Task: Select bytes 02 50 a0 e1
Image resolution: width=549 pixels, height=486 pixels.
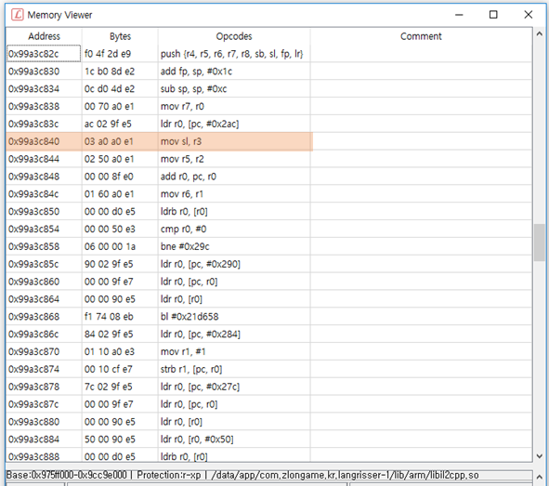Action: point(109,159)
